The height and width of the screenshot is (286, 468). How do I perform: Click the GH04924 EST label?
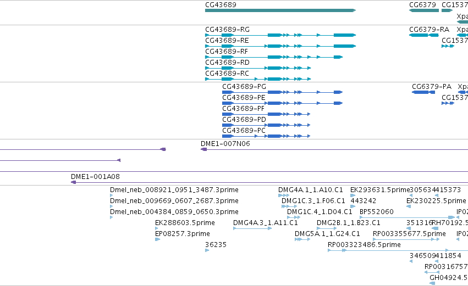coord(449,278)
